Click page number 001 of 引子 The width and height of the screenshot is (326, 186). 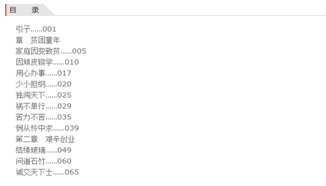[49, 29]
